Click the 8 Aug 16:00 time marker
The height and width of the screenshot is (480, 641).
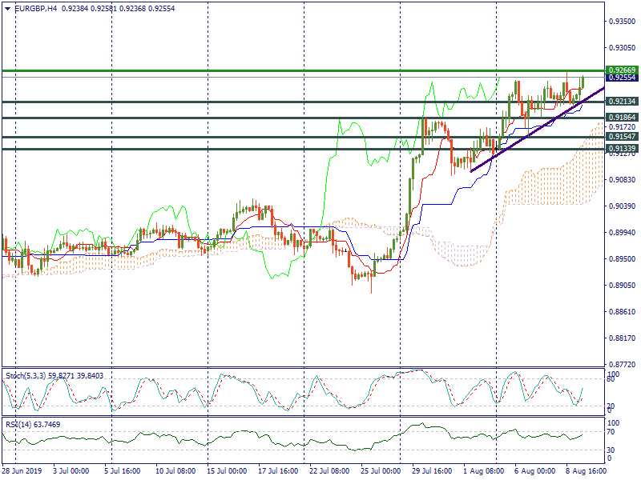pos(585,472)
